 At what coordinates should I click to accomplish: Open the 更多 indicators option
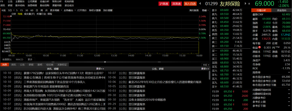(x=30, y=59)
